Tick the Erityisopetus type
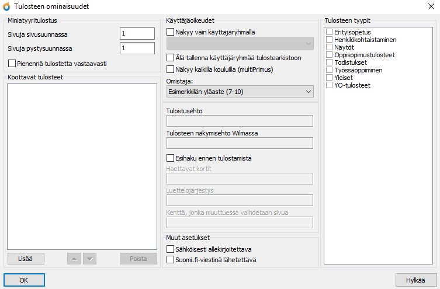This screenshot has width=440, height=289. [330, 32]
